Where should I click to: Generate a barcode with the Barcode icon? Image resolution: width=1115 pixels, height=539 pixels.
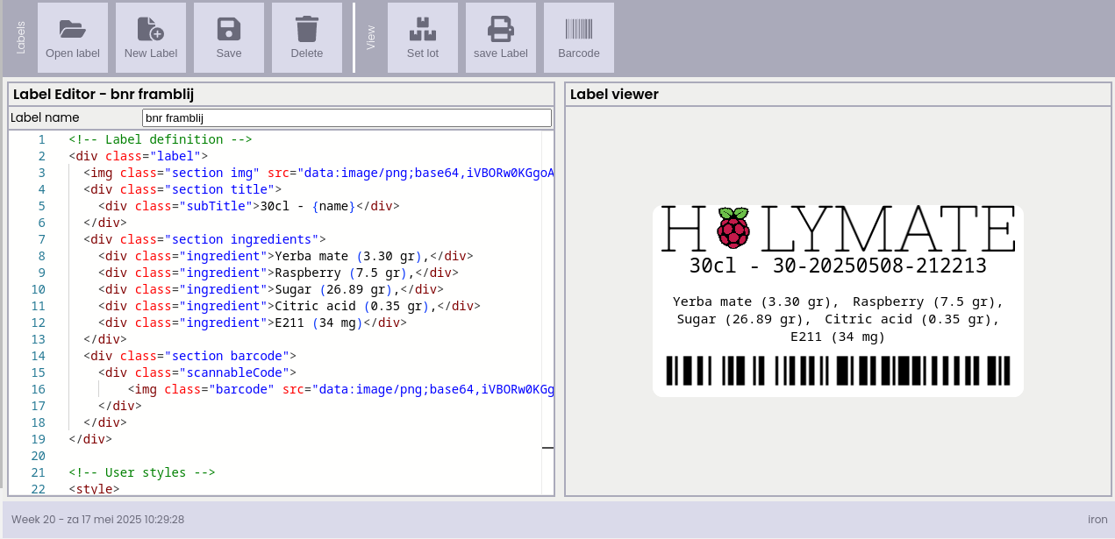[x=578, y=37]
